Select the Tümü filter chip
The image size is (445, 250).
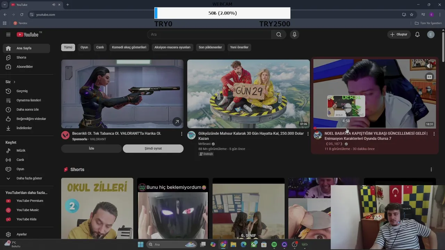coord(68,47)
